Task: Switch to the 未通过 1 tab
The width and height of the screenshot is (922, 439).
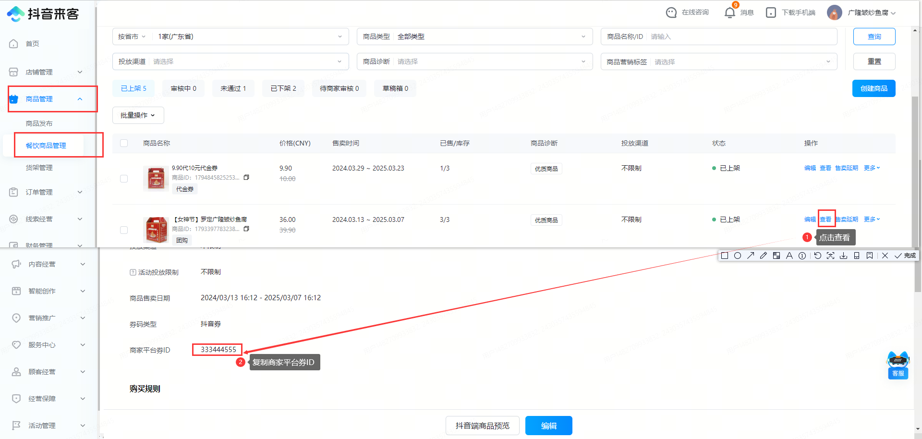Action: point(233,88)
